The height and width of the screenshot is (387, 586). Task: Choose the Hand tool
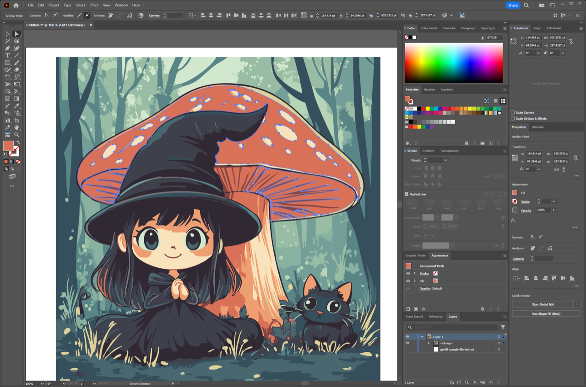pos(17,127)
